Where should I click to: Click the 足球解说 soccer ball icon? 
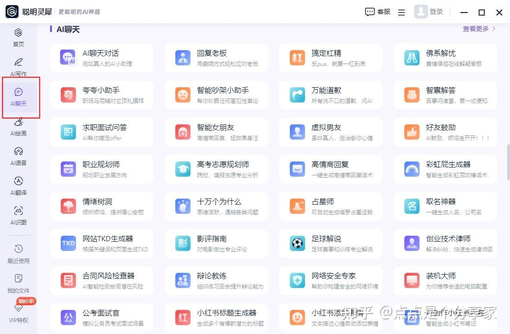(297, 243)
